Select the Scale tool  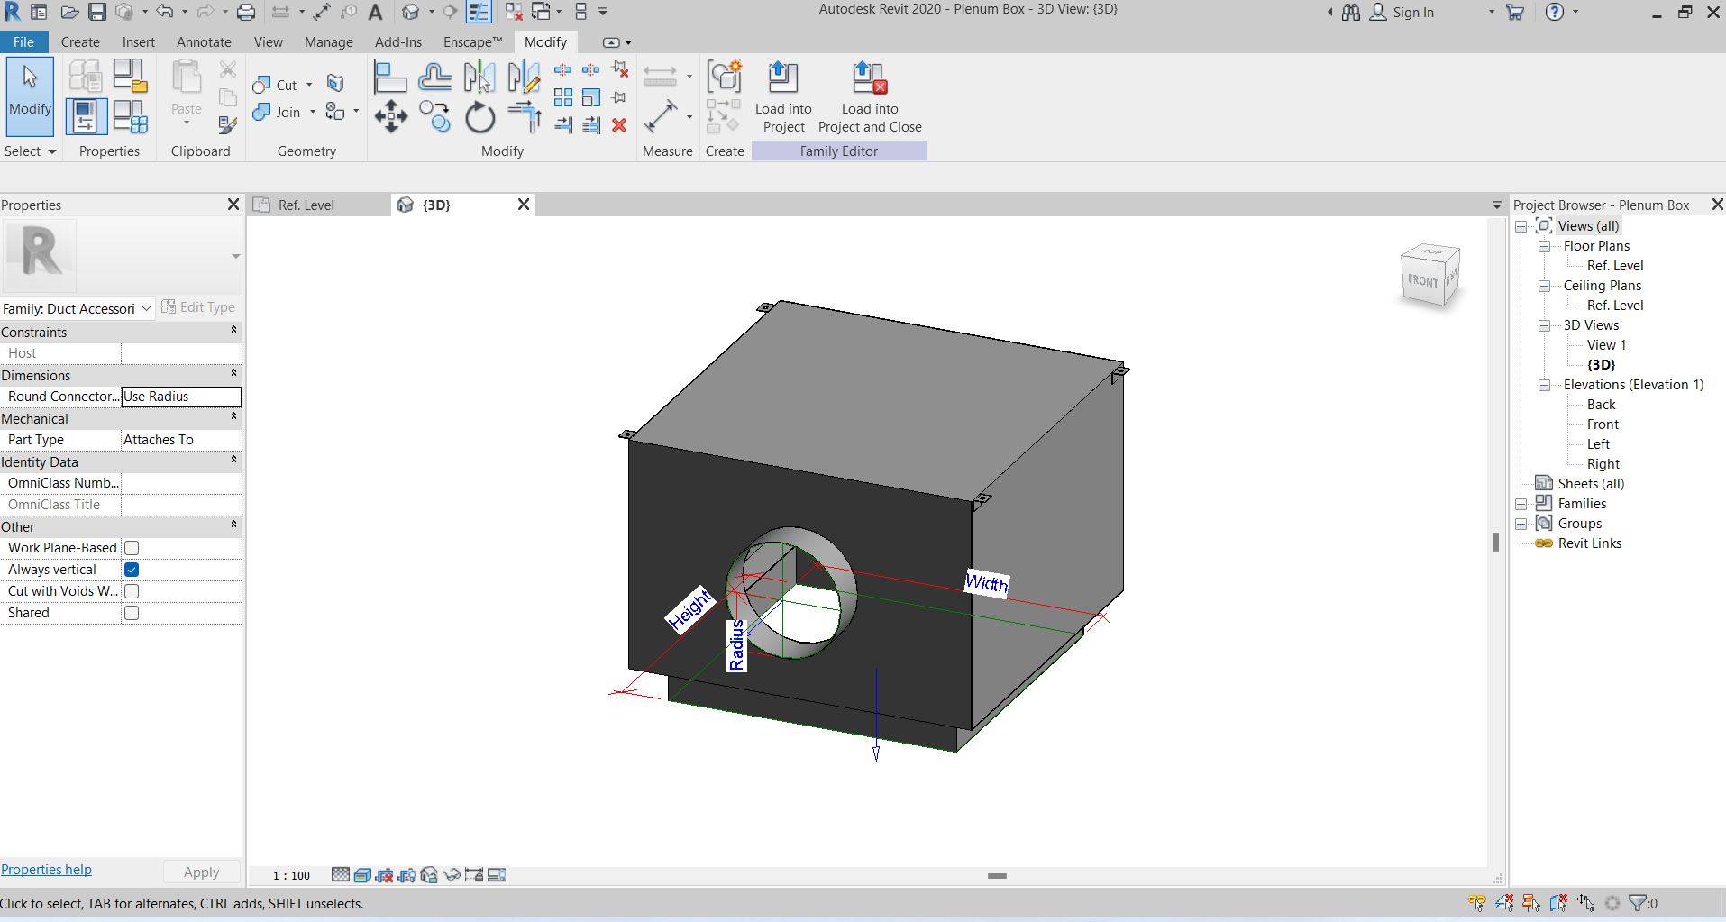tap(591, 97)
